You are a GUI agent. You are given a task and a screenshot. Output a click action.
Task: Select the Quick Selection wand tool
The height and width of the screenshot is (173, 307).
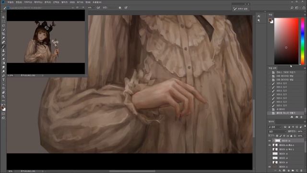3,30
